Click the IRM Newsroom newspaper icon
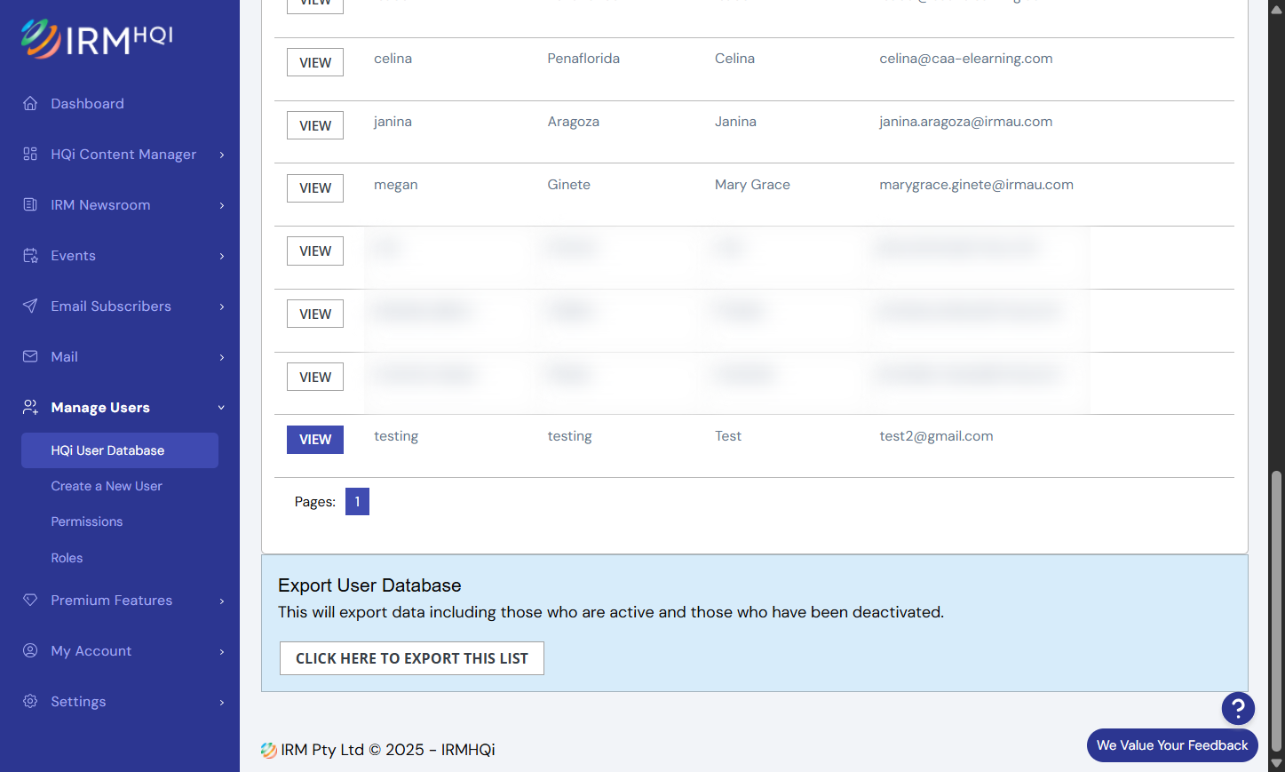The width and height of the screenshot is (1285, 772). click(30, 204)
